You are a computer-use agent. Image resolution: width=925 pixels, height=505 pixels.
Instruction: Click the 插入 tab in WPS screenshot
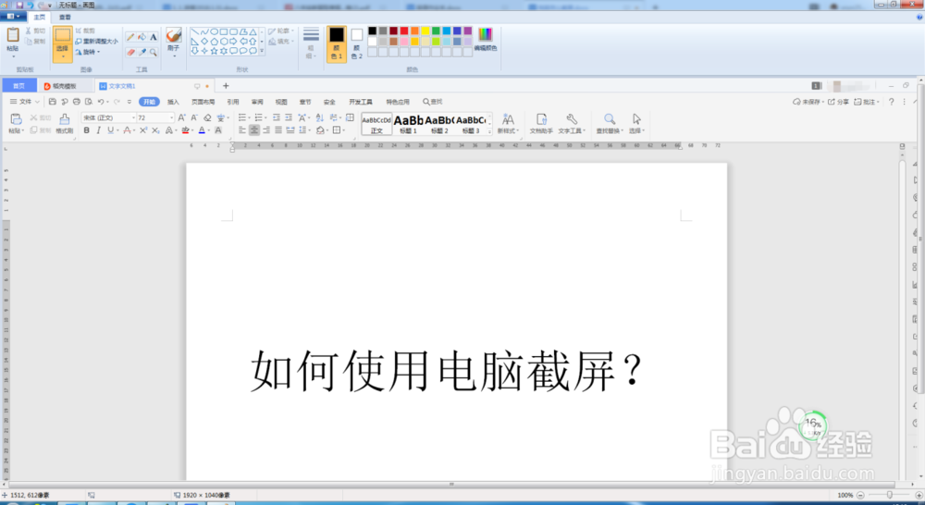(173, 102)
